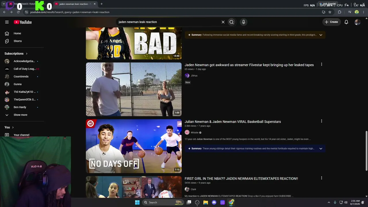368x207 pixels.
Task: Open the browser extensions puzzle icon
Action: pyautogui.click(x=340, y=12)
